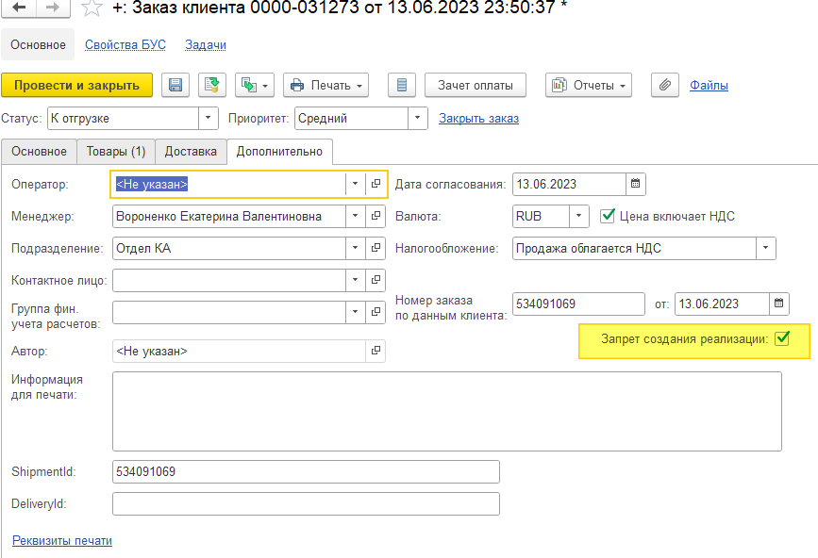The height and width of the screenshot is (558, 818).
Task: Open the Валюта currency dropdown
Action: click(579, 216)
